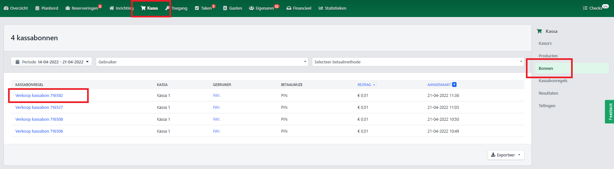Open Tellingen in the sidebar
The height and width of the screenshot is (169, 614).
click(x=547, y=106)
